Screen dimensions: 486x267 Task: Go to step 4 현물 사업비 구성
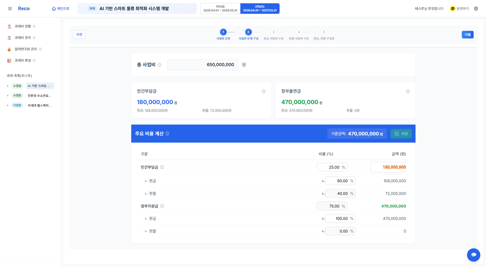[299, 34]
